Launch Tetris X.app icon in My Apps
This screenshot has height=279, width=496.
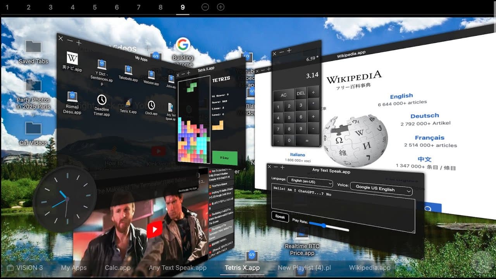(128, 103)
